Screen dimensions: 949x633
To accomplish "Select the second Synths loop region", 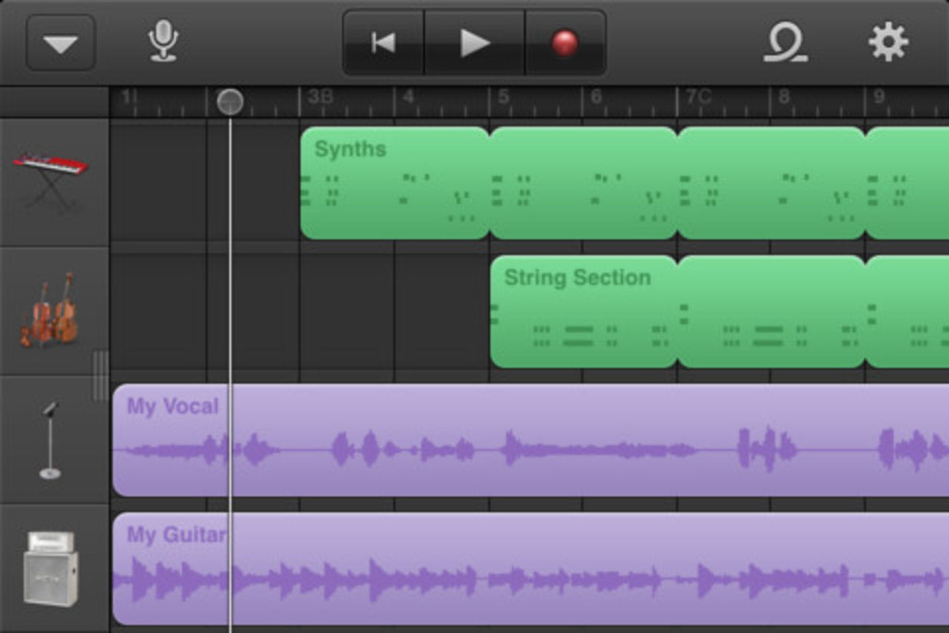I will point(584,183).
